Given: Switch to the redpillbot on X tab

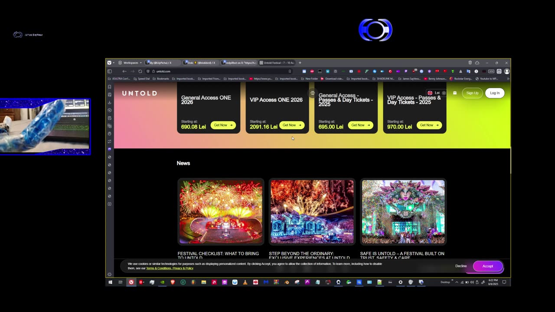Looking at the screenshot, I should pyautogui.click(x=239, y=63).
